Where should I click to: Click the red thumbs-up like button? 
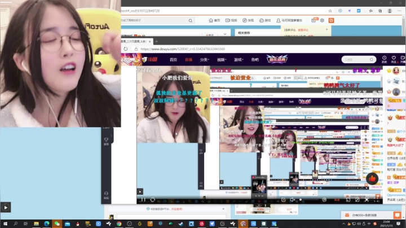tap(372, 178)
